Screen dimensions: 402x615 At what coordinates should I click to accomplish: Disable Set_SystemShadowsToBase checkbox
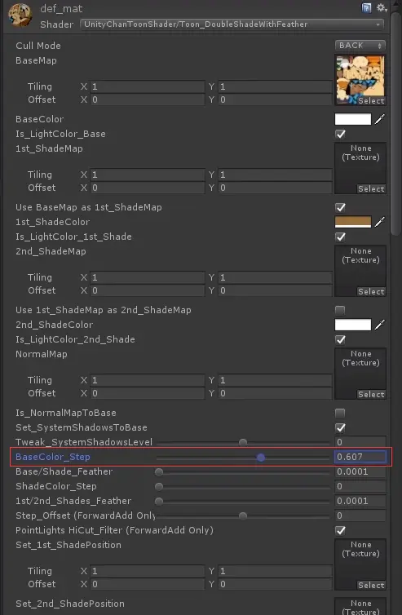pyautogui.click(x=340, y=427)
